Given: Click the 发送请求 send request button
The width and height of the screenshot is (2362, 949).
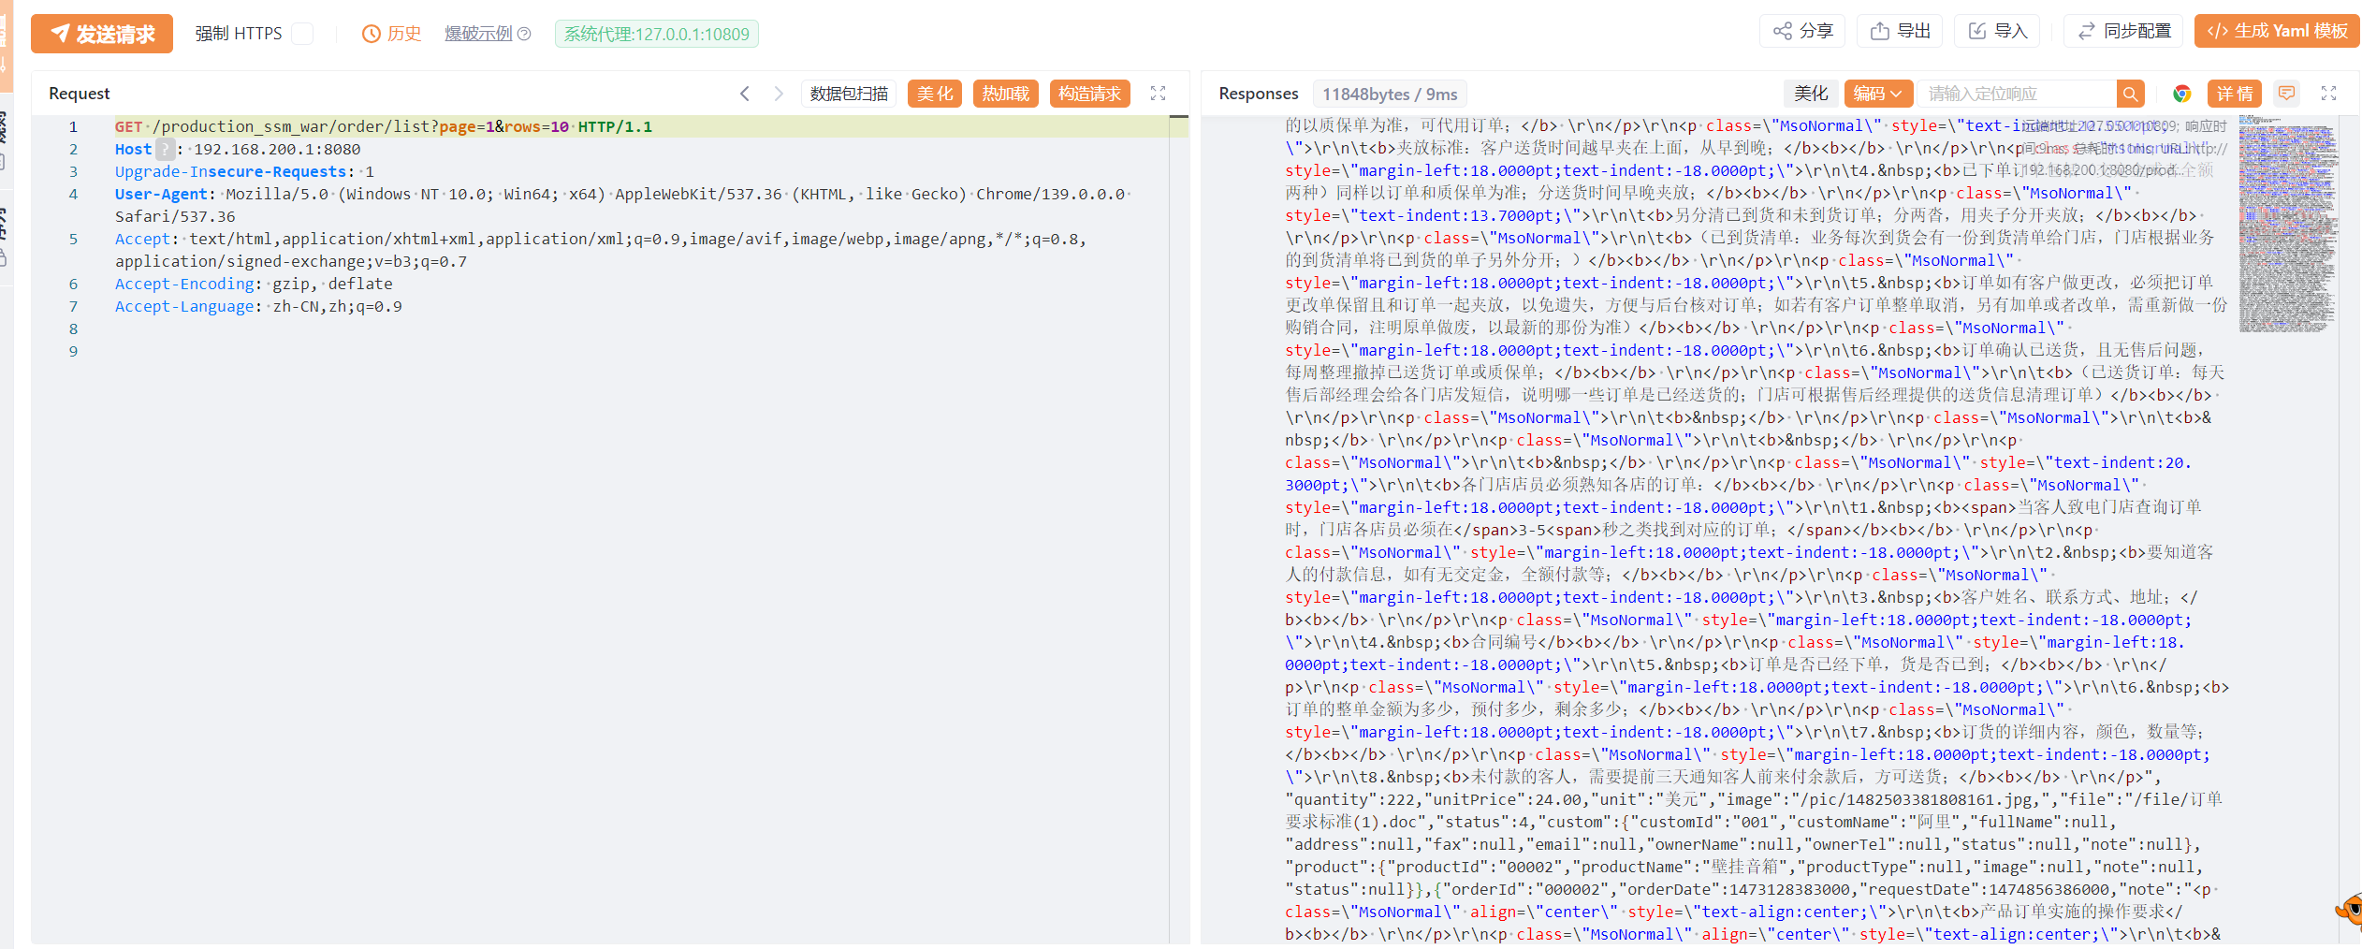Looking at the screenshot, I should click(x=102, y=34).
